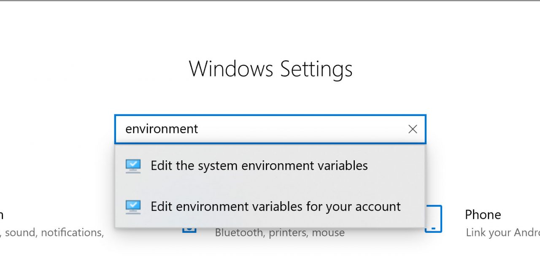Screen dimensions: 540x270
Task: Click 'Link your Andro...' description under Phone
Action: click(x=502, y=232)
